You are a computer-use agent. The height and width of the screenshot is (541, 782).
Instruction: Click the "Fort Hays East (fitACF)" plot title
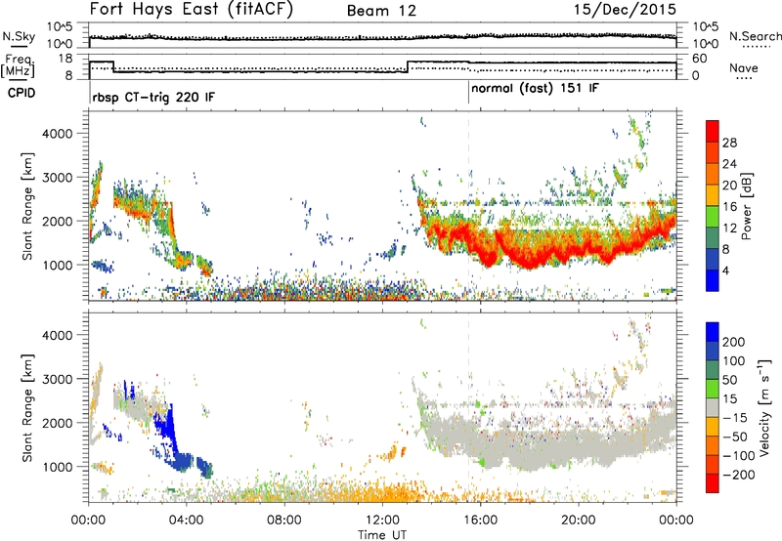(x=192, y=10)
